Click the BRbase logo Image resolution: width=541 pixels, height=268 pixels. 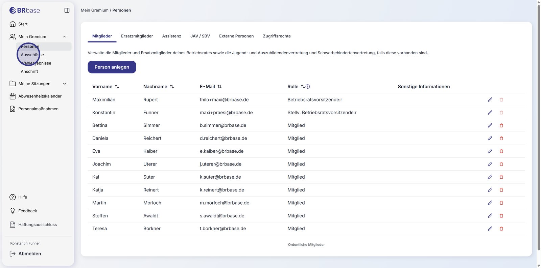click(25, 10)
